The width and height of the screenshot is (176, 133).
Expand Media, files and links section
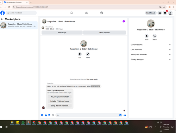151,54
